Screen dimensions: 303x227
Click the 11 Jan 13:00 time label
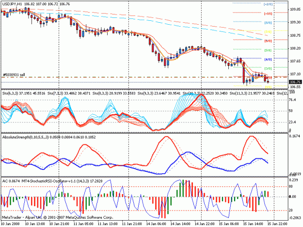(x=108, y=224)
